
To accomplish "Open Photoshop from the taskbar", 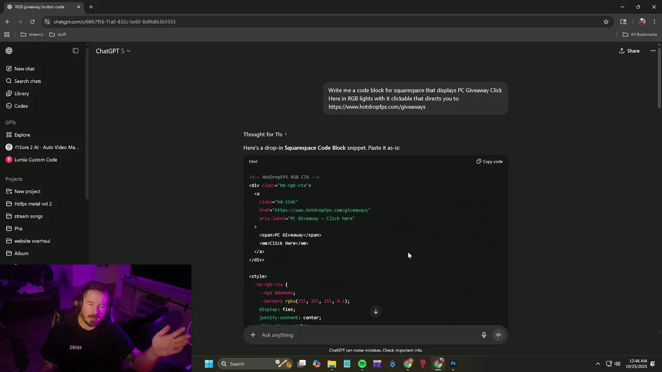I will [453, 364].
